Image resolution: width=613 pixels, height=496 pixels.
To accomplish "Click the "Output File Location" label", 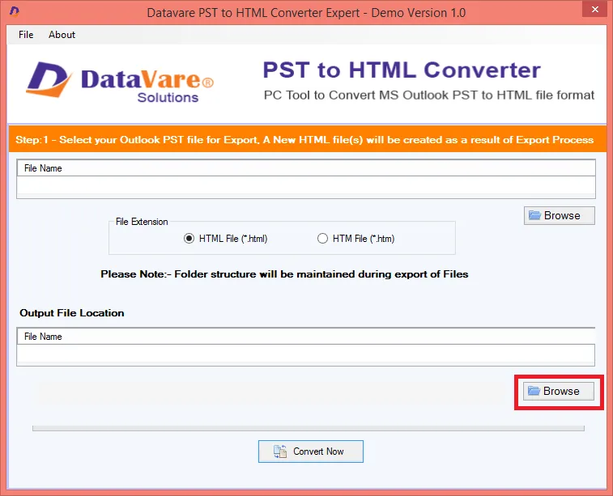I will coord(72,313).
